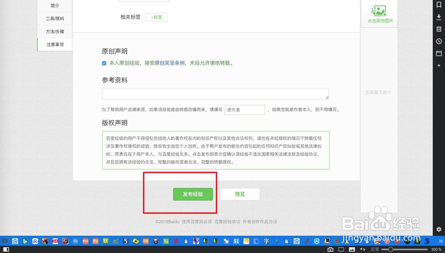Screen dimensions: 445x253
Task: Select the 注意事项 section tab
Action: (55, 44)
